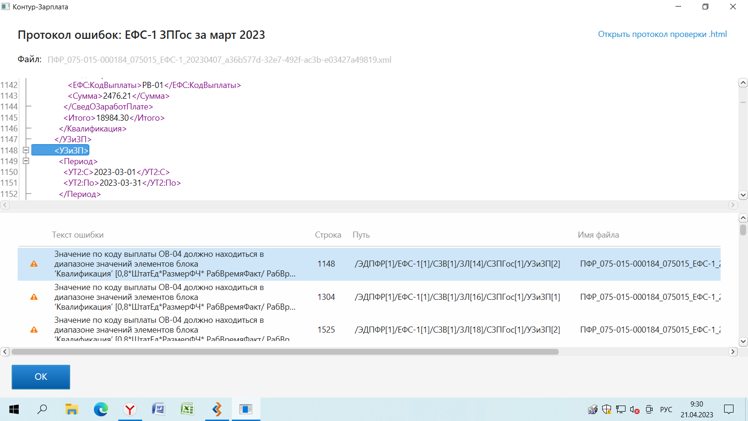Open Windows Security shield tray icon
748x421 pixels.
(x=606, y=409)
